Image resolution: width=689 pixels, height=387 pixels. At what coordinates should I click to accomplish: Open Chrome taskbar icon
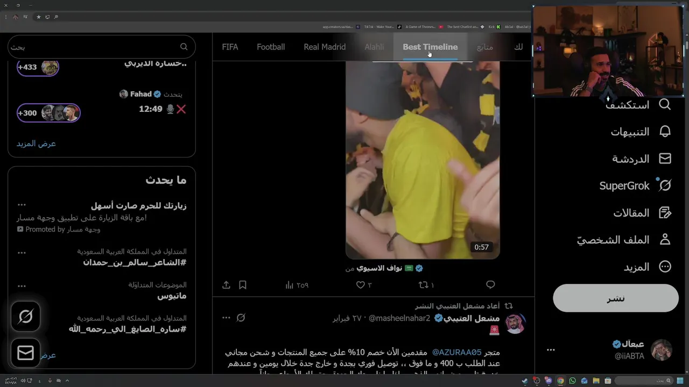[x=560, y=381]
